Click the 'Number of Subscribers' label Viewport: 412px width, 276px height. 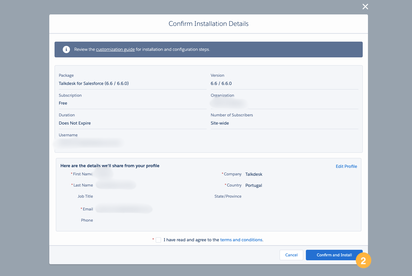pyautogui.click(x=232, y=115)
